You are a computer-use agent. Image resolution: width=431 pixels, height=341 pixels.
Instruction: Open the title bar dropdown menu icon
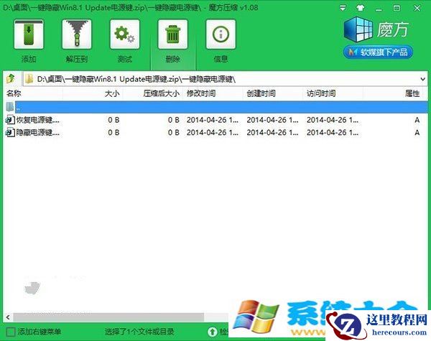pos(343,8)
